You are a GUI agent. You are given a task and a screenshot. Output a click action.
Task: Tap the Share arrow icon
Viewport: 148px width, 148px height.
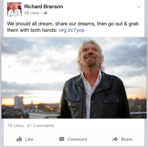click(x=115, y=139)
